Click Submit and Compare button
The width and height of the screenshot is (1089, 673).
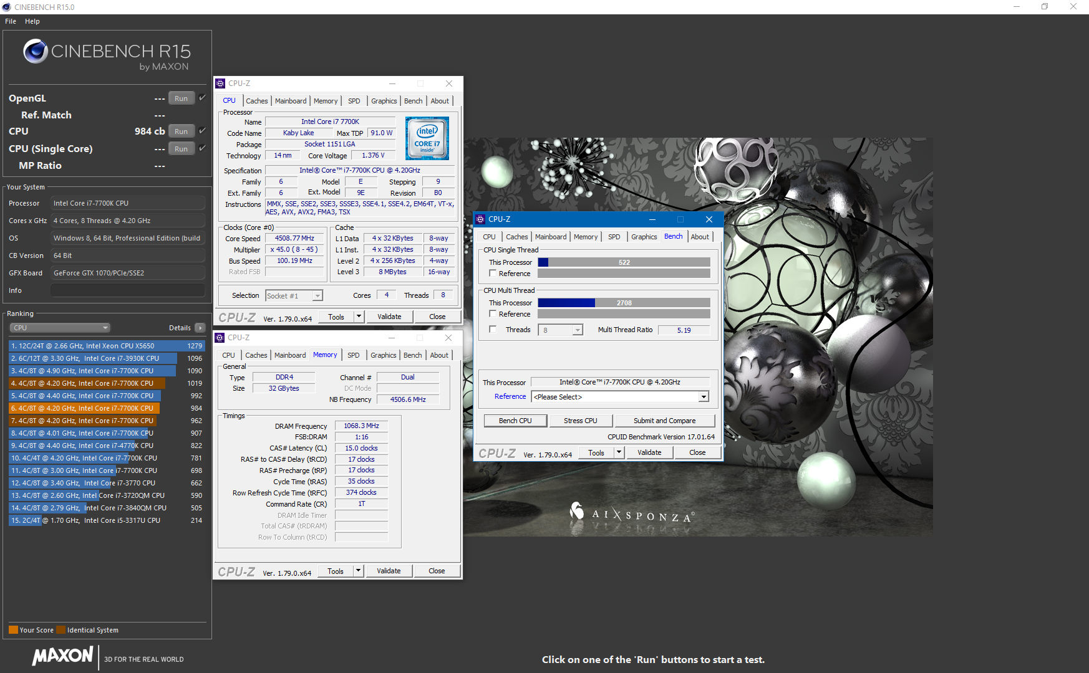[664, 421]
